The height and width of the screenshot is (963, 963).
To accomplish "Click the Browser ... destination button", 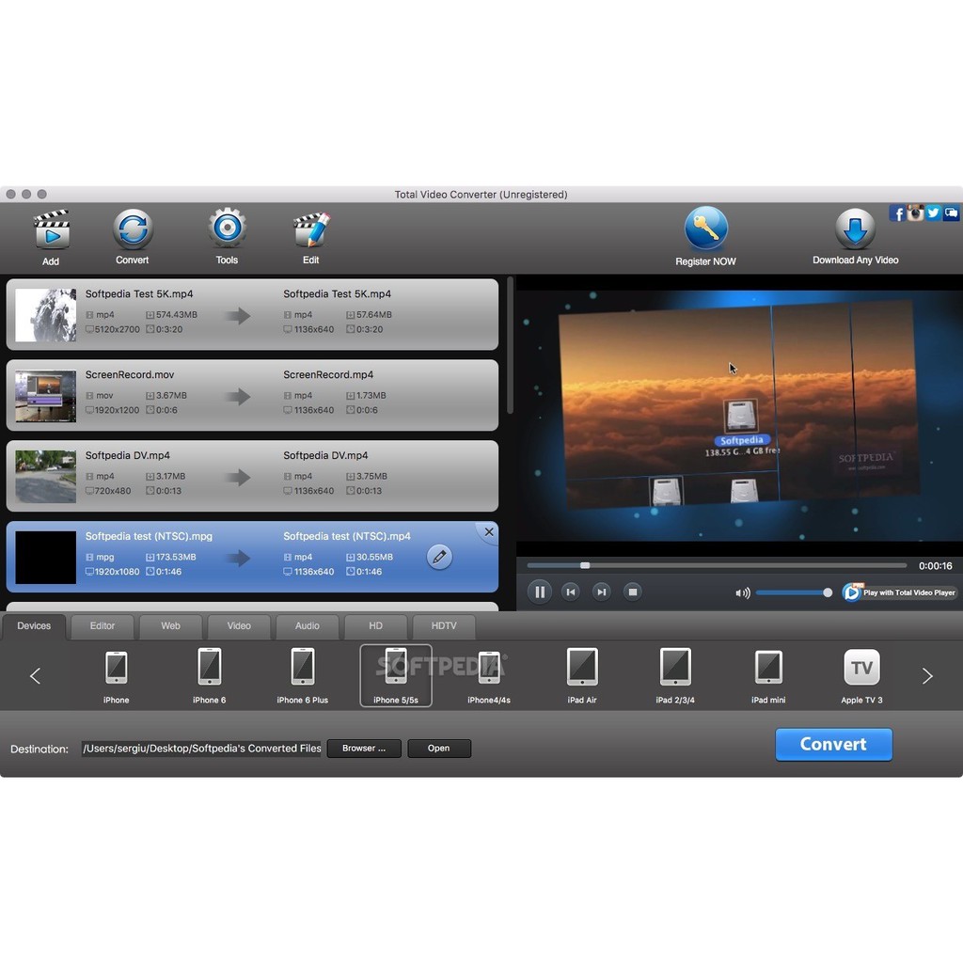I will click(x=364, y=748).
